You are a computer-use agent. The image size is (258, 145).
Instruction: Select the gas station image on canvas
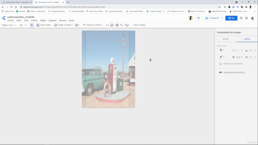coord(108,69)
